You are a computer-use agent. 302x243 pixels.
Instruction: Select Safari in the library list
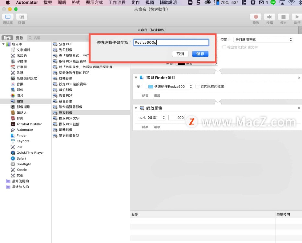pos(21,158)
